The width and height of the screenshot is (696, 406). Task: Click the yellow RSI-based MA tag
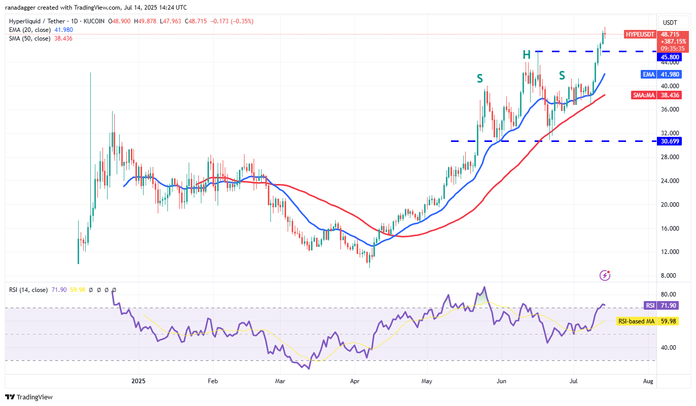(635, 321)
